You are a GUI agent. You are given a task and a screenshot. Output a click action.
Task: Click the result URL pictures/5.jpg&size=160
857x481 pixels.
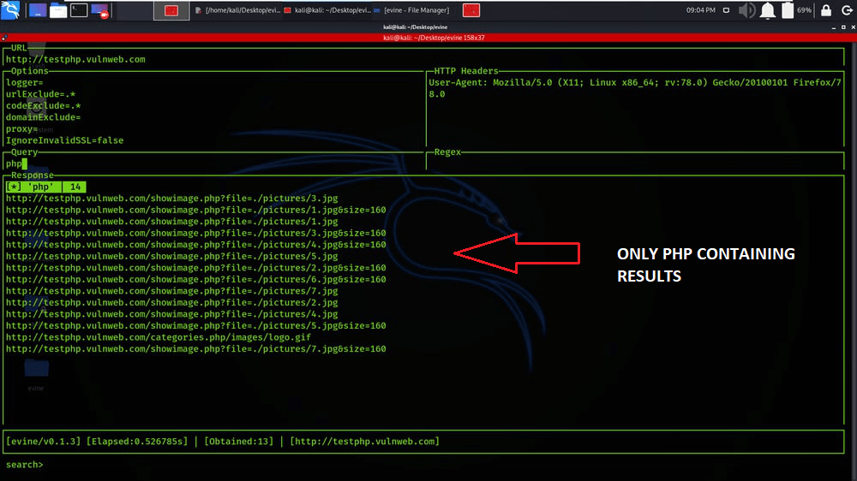(195, 326)
